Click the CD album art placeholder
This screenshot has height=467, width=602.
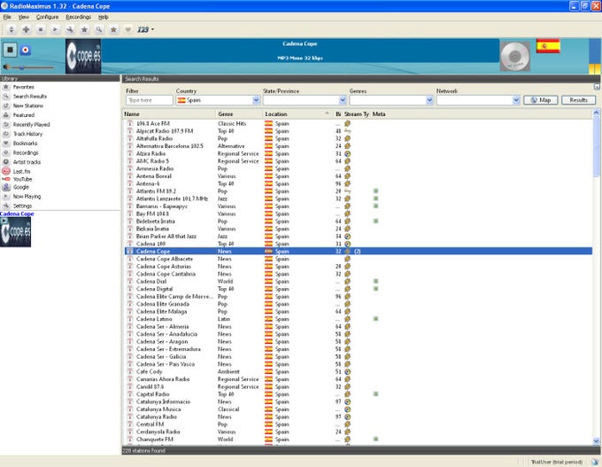pyautogui.click(x=515, y=57)
